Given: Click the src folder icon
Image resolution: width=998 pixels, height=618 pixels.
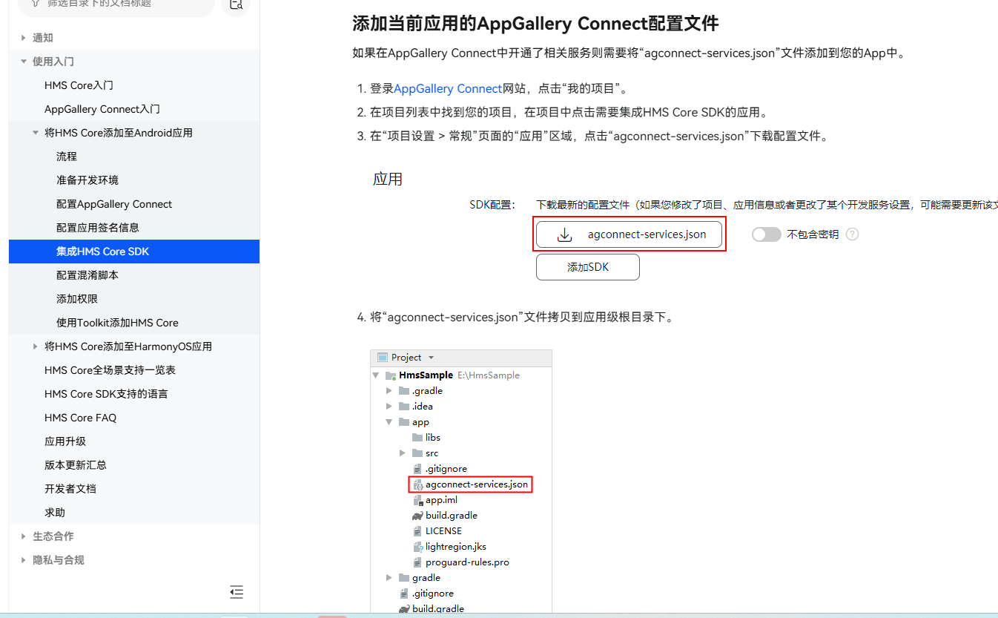Looking at the screenshot, I should pos(417,453).
